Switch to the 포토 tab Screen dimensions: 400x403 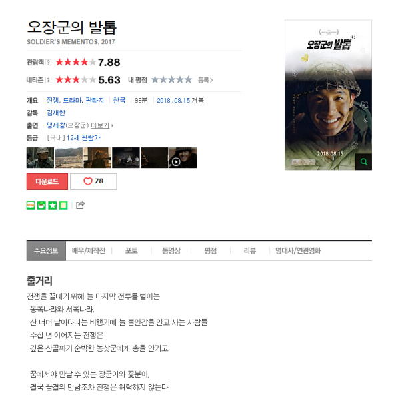pos(131,251)
